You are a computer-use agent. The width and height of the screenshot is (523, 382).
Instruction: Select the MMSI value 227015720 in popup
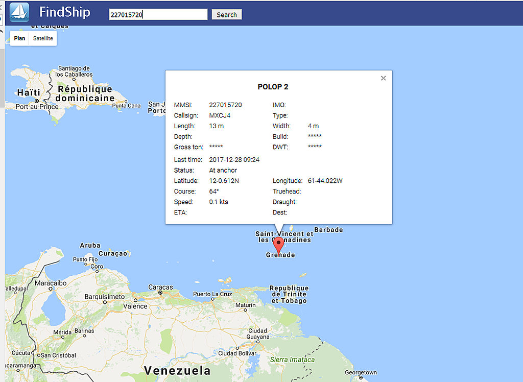click(225, 105)
